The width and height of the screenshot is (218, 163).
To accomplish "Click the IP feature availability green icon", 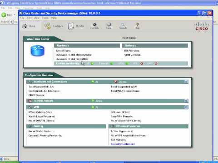I will 92,63.
